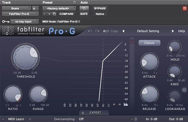Select next preset with plus button
The image size is (188, 122).
(49, 14)
